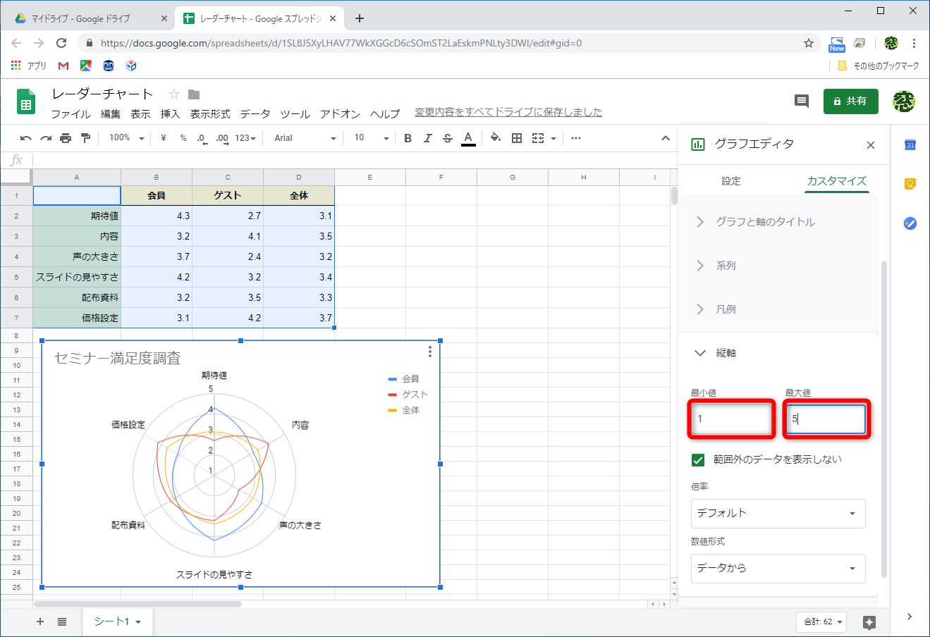Open the Google account avatar
The height and width of the screenshot is (637, 930).
click(x=904, y=101)
